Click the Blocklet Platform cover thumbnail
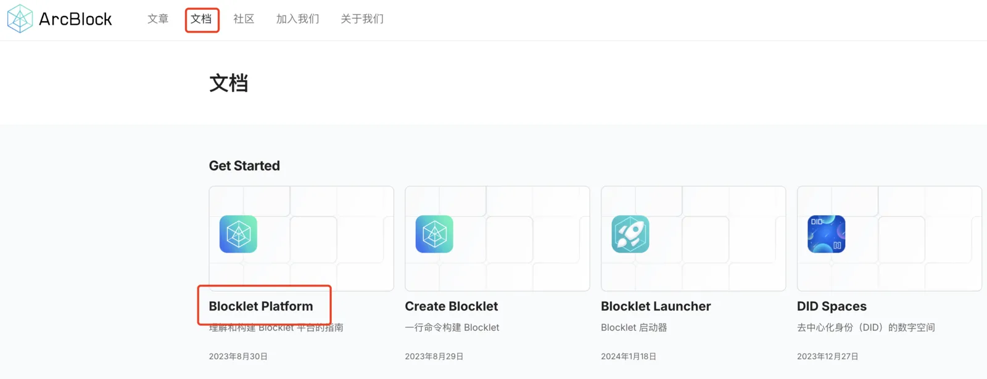Screen dimensions: 987x379 coord(301,238)
